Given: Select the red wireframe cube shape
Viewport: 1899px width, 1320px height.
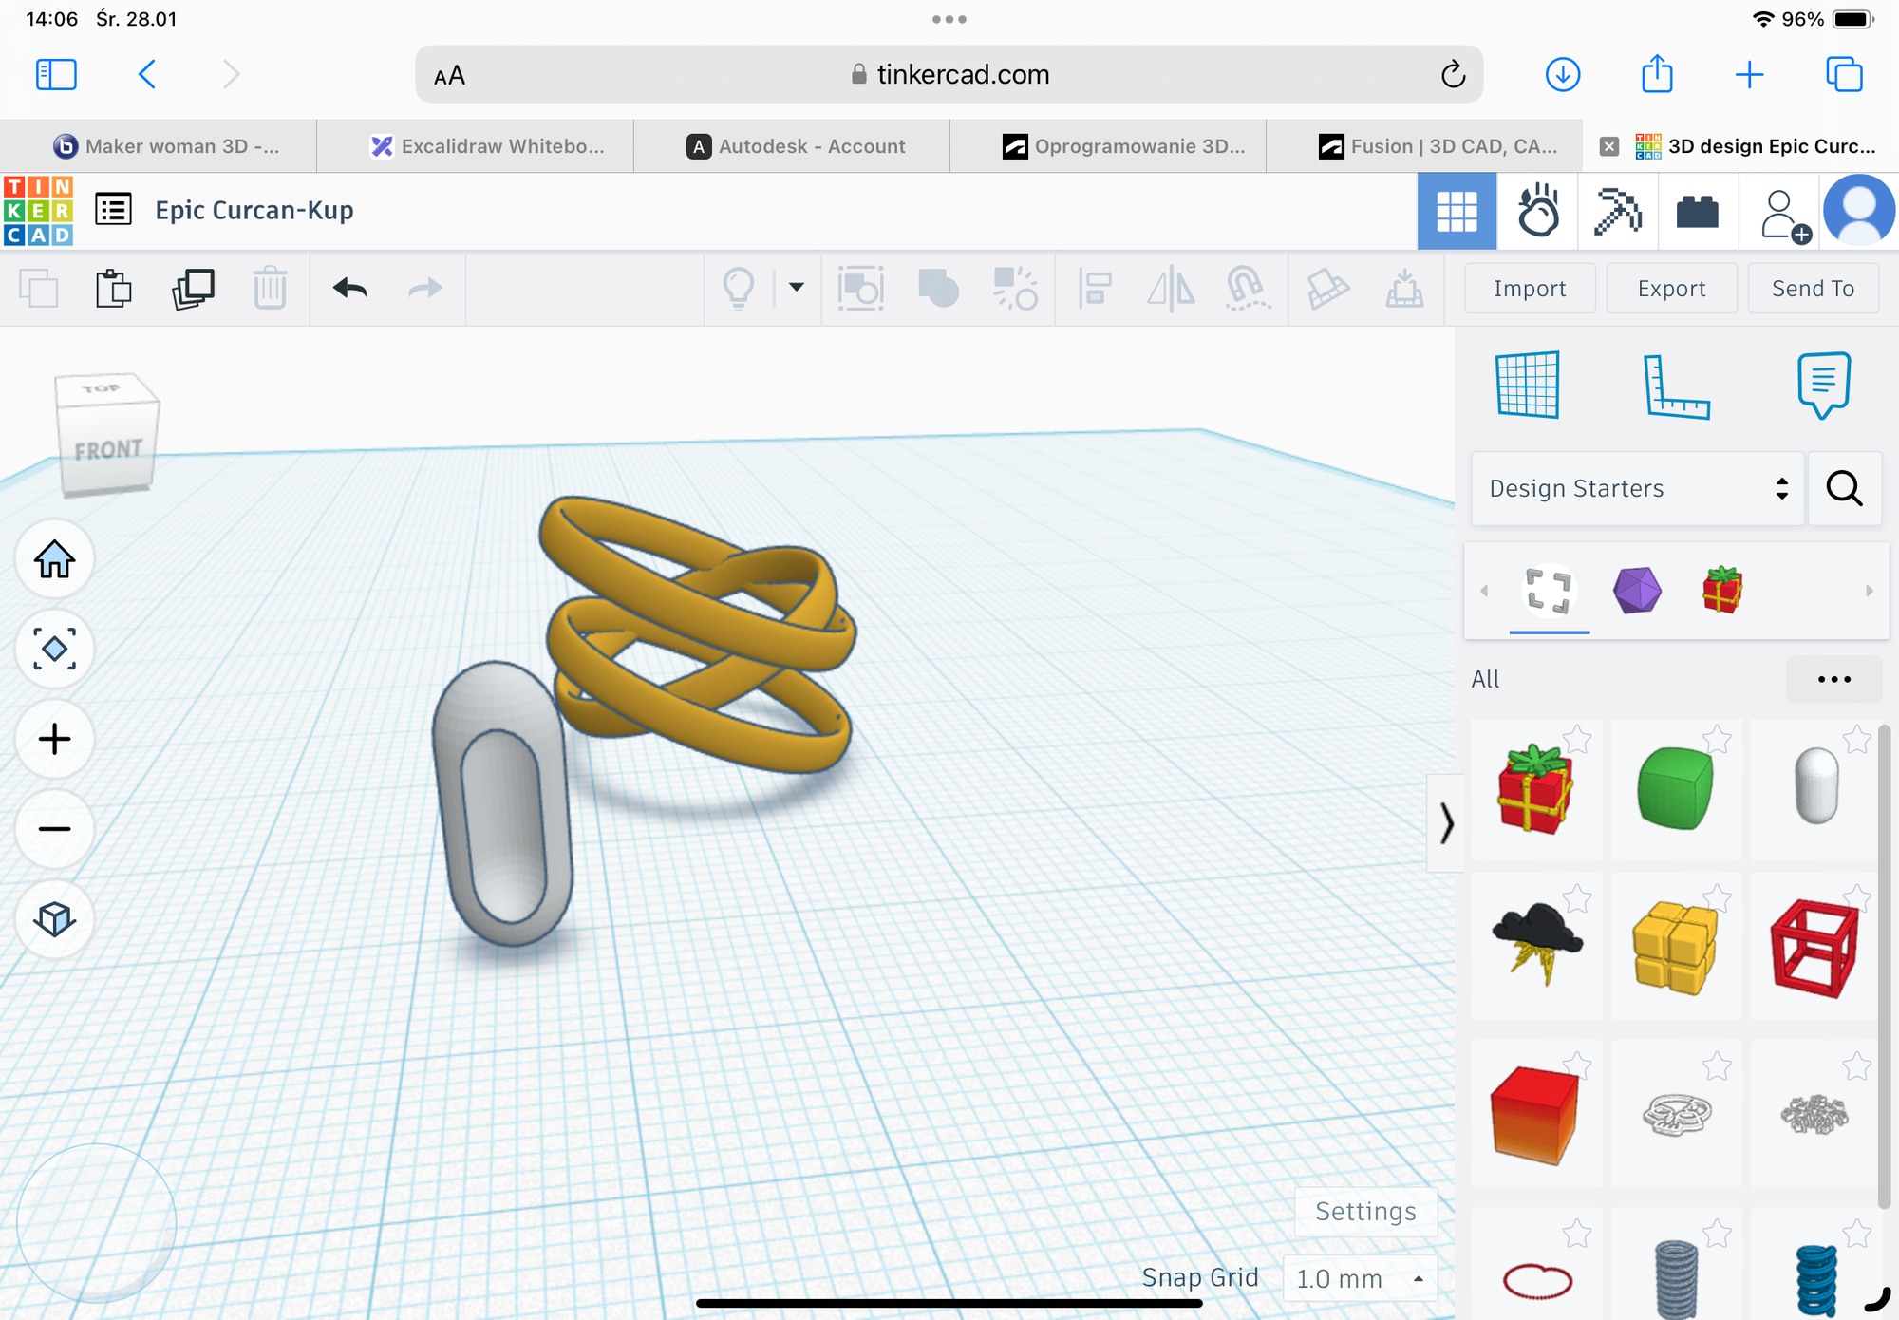Looking at the screenshot, I should [x=1814, y=950].
